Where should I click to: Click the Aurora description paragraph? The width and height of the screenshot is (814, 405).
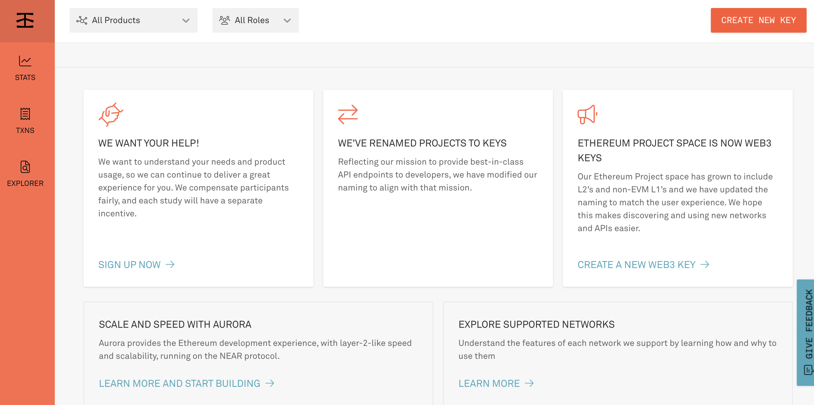255,349
